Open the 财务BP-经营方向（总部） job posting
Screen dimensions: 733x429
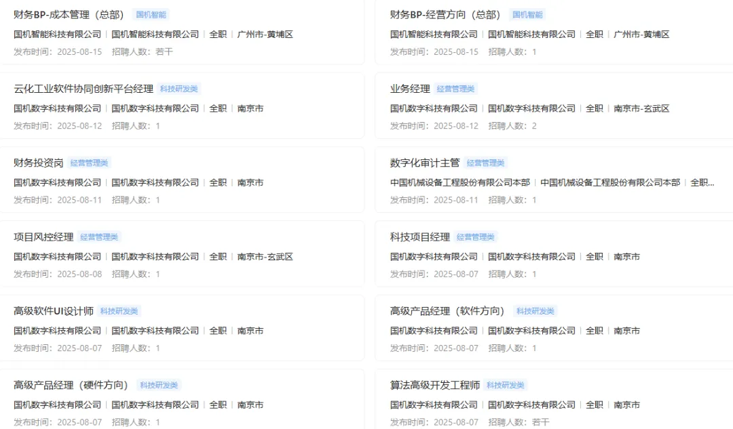pos(445,15)
